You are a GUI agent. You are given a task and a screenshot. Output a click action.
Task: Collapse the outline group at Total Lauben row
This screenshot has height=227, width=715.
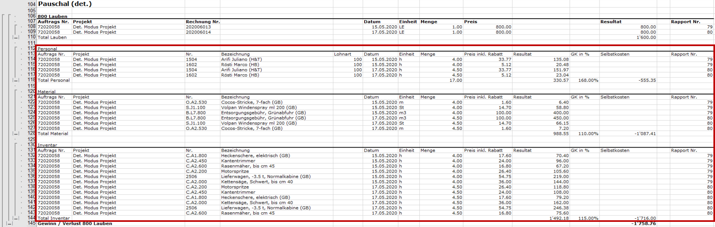(x=15, y=38)
